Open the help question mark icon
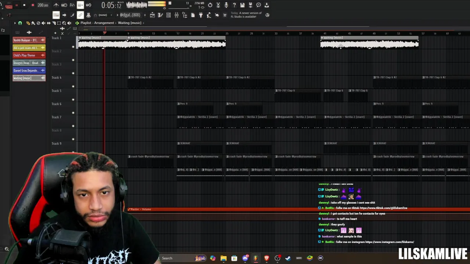 coord(234,5)
